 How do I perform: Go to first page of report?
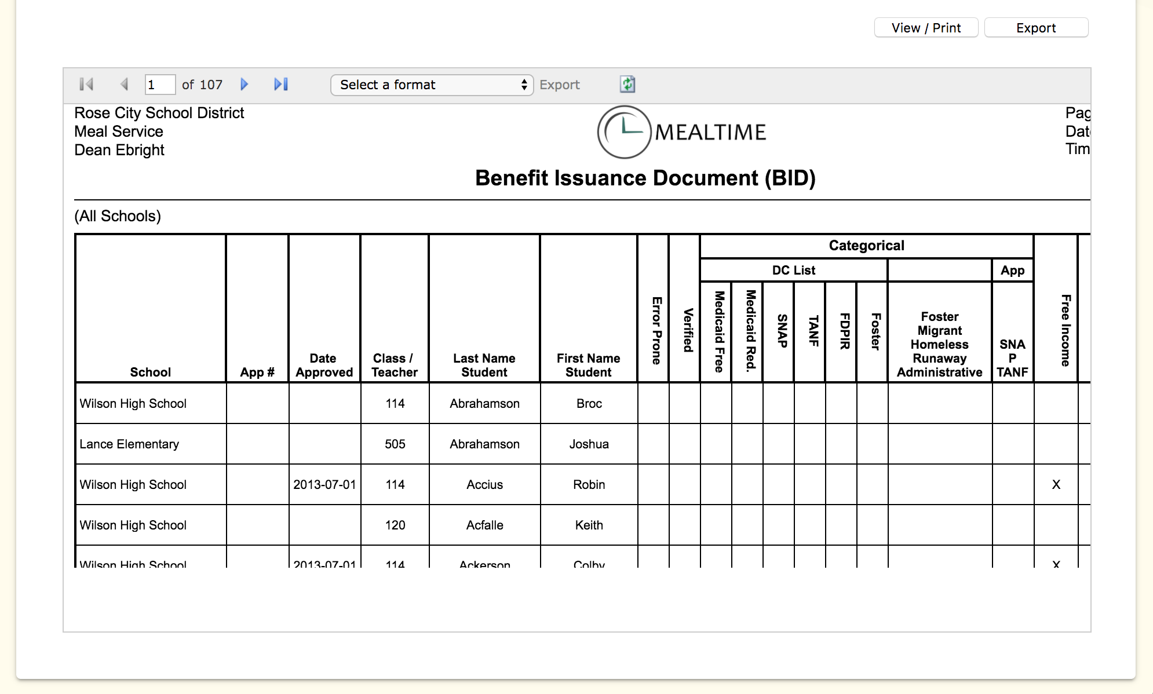[86, 85]
